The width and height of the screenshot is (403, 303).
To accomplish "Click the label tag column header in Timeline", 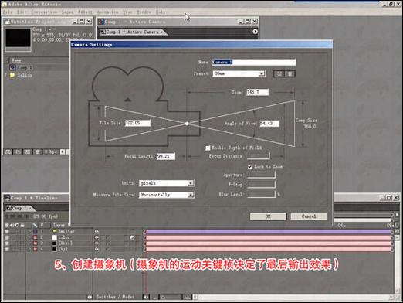I will click(35, 225).
